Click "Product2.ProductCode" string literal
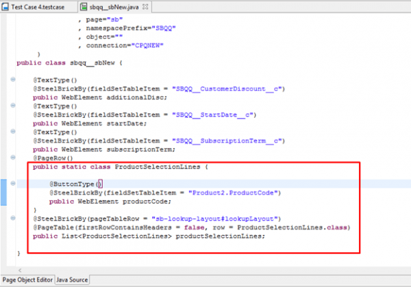411x287 pixels. 233,193
